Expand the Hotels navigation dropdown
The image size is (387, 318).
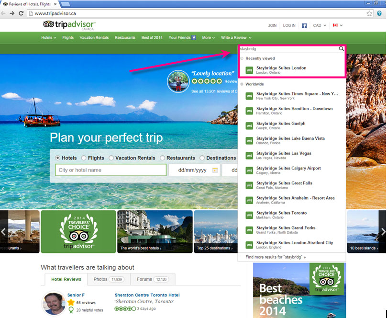(x=49, y=38)
